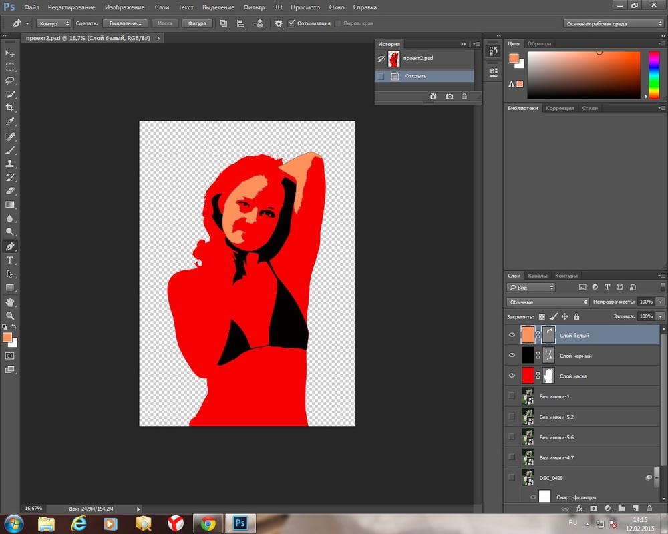Select the Horizontal Type tool
668x534 pixels.
tap(10, 260)
